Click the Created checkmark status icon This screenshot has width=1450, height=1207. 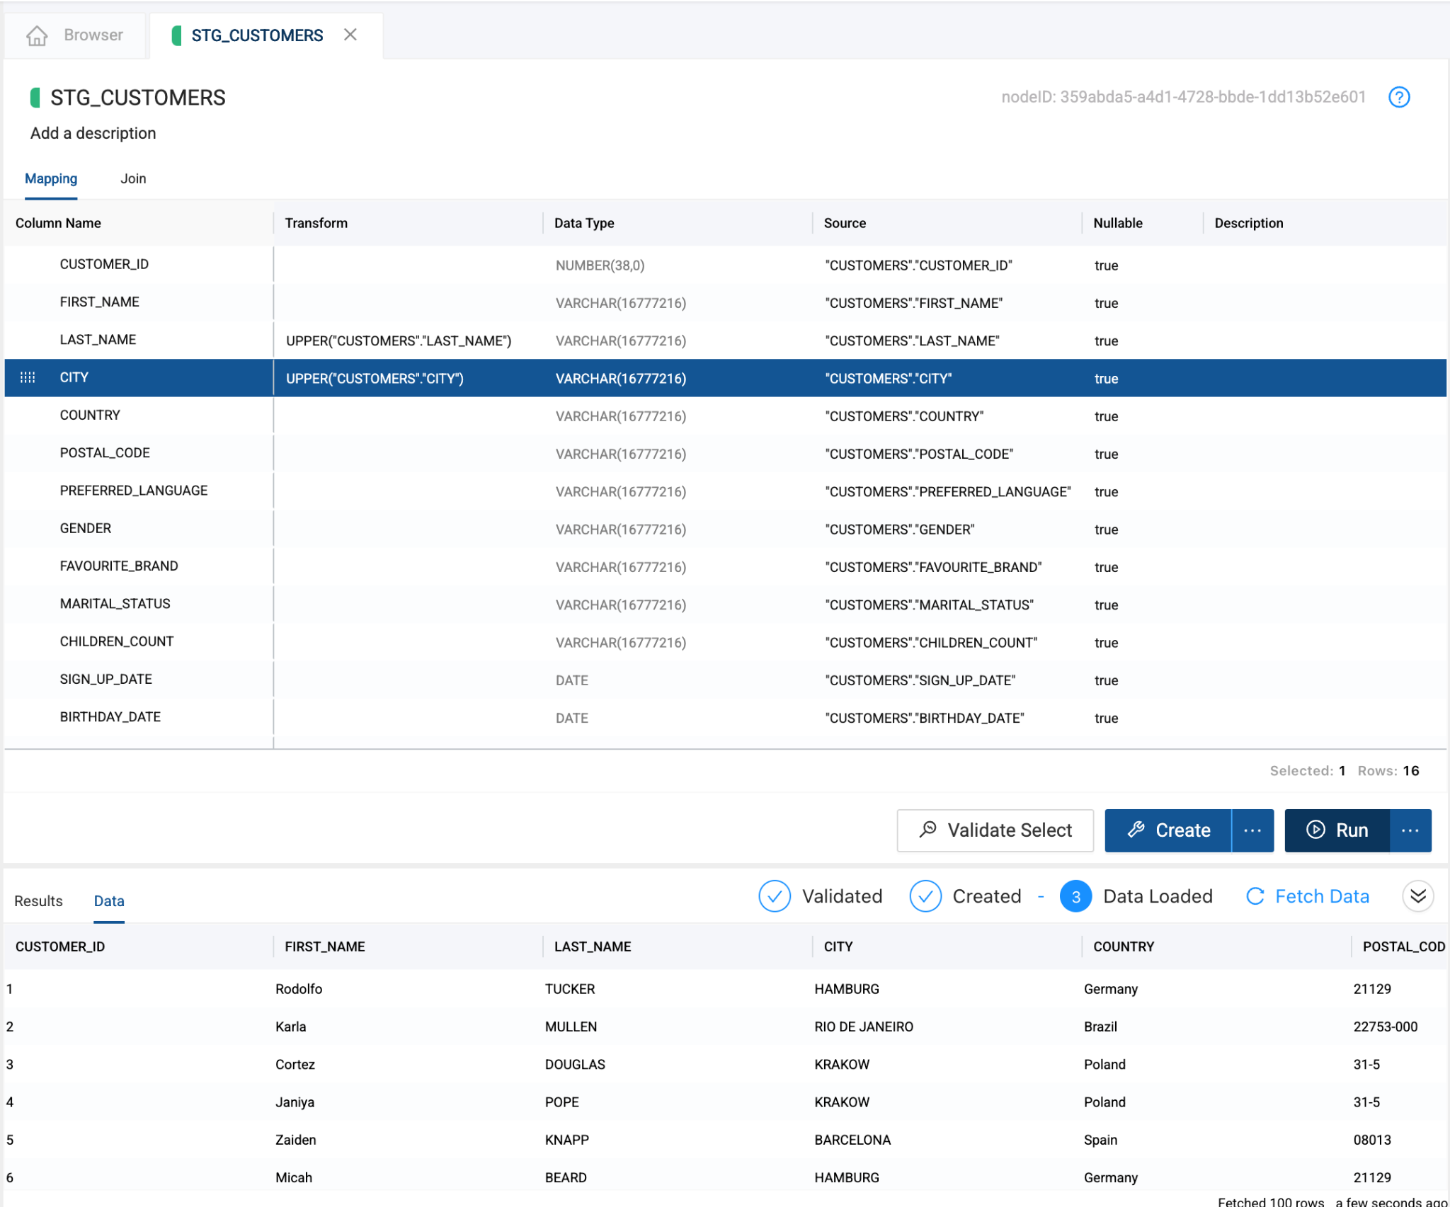(925, 896)
